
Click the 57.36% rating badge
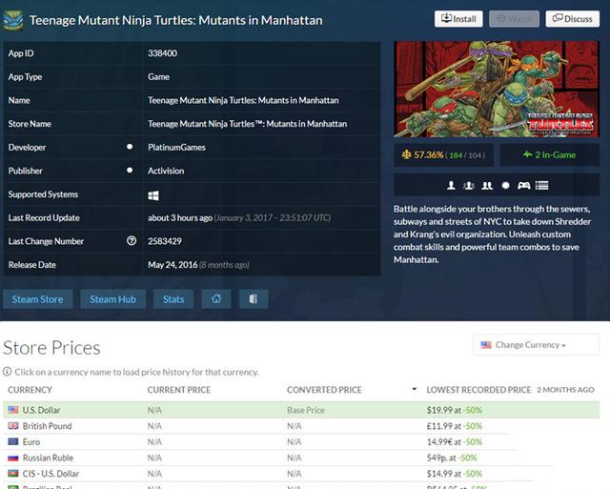coord(443,154)
